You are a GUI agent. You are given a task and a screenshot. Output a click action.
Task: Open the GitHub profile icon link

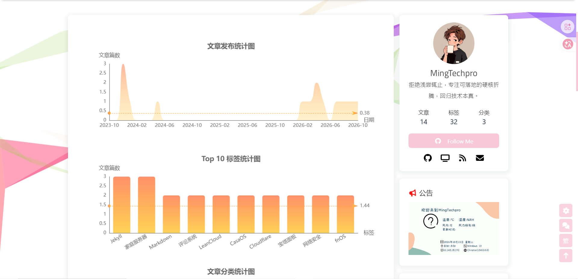click(427, 158)
